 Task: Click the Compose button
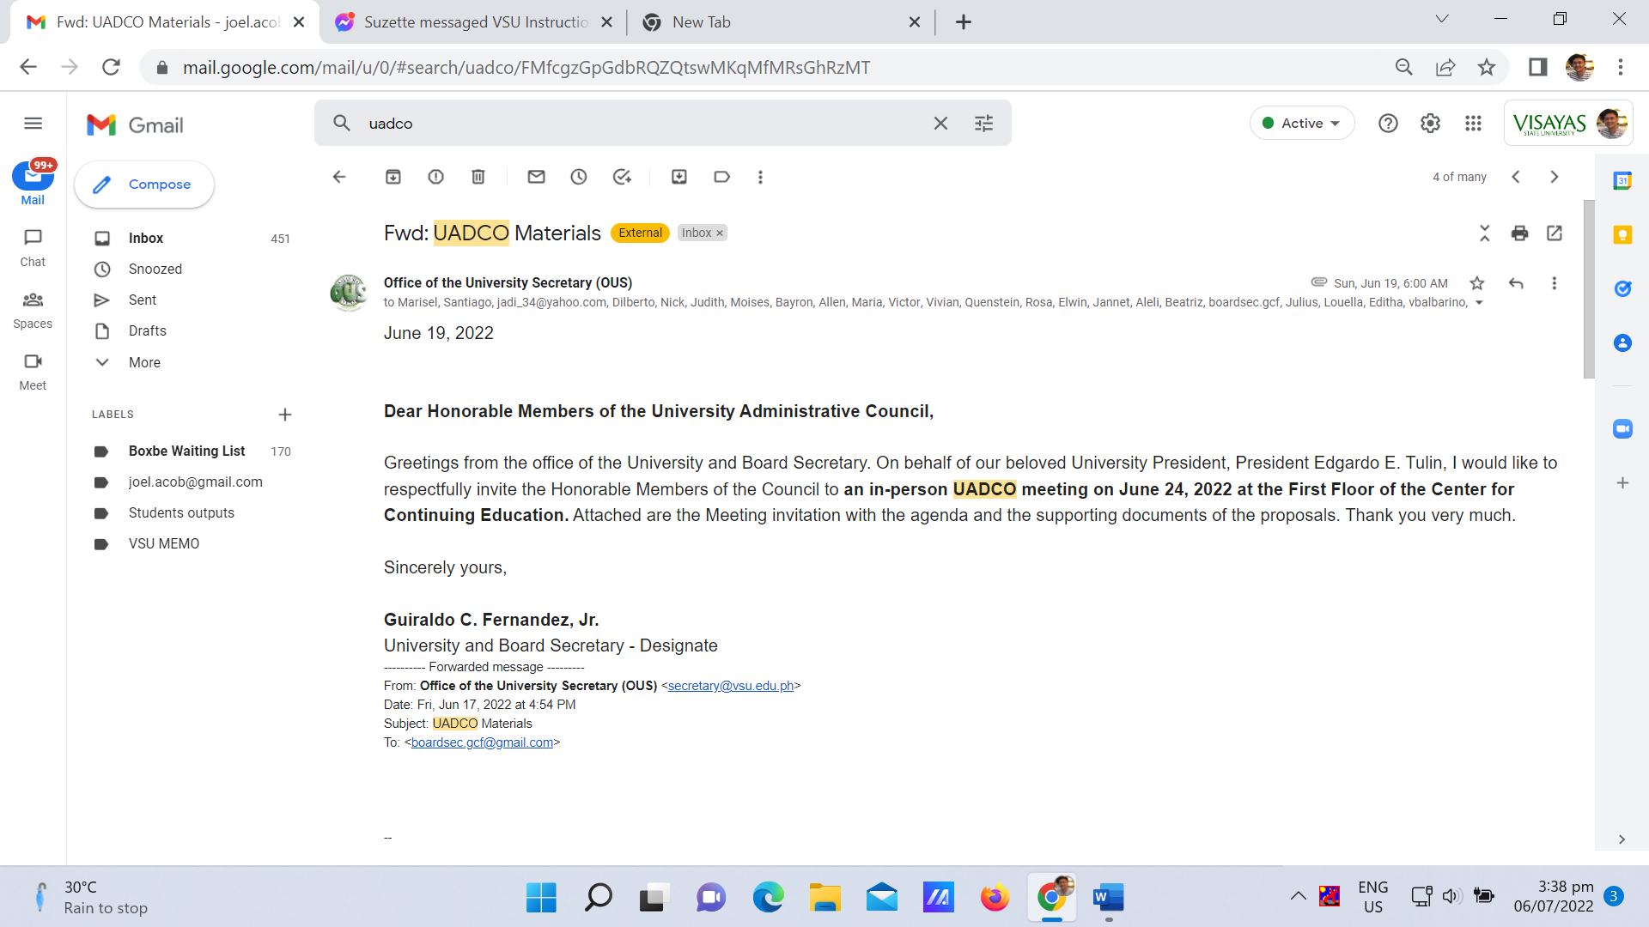coord(144,185)
